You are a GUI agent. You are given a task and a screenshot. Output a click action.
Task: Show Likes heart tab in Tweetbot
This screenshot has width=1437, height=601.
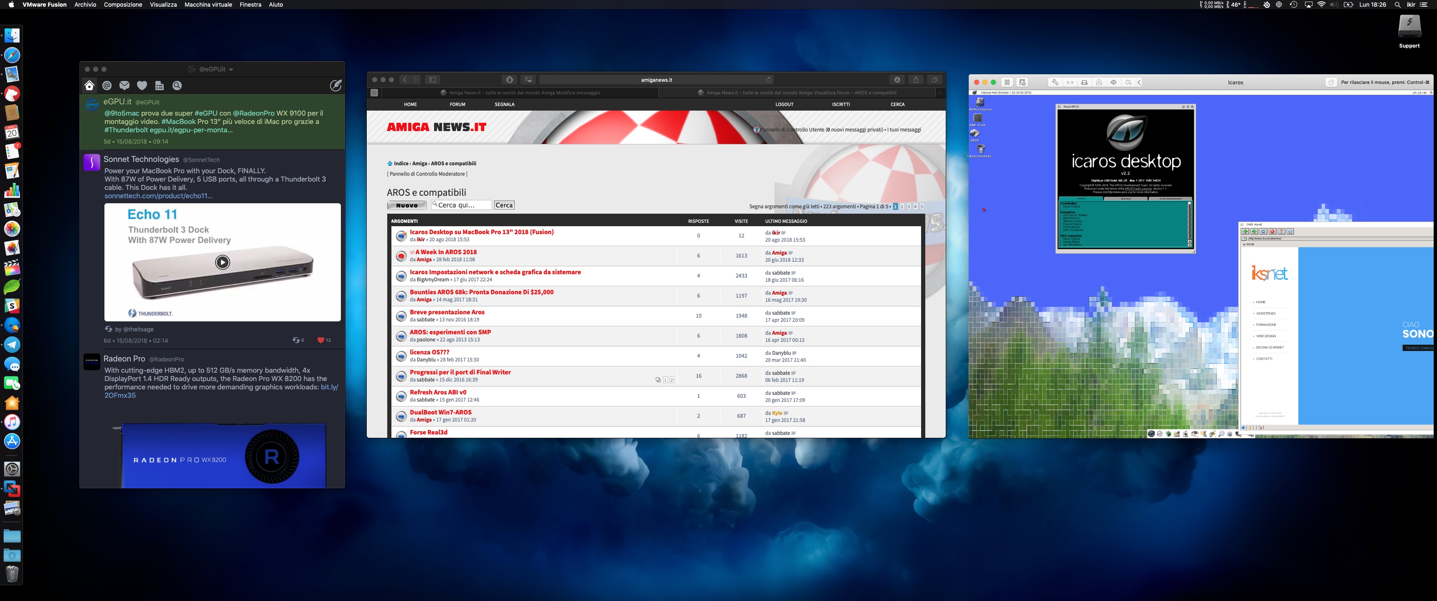[x=142, y=85]
